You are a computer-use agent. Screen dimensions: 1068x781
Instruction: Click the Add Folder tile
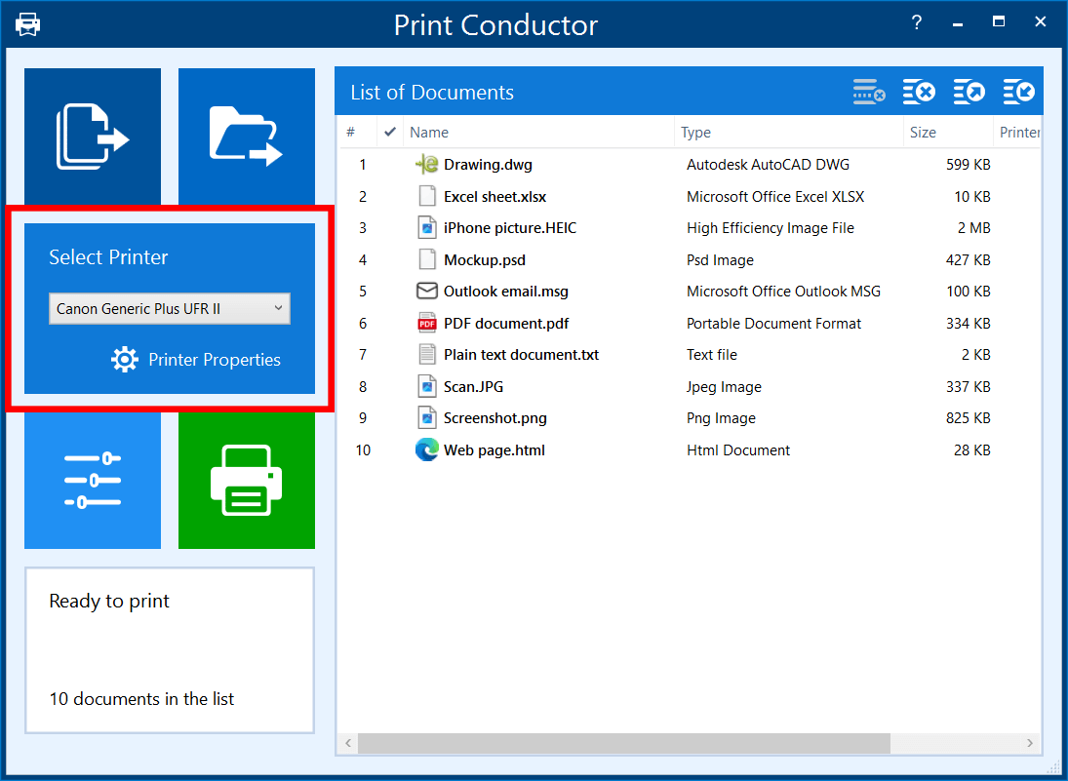click(x=246, y=136)
